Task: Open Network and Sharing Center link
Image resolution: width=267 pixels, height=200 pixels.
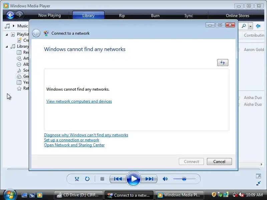Action: pyautogui.click(x=74, y=145)
